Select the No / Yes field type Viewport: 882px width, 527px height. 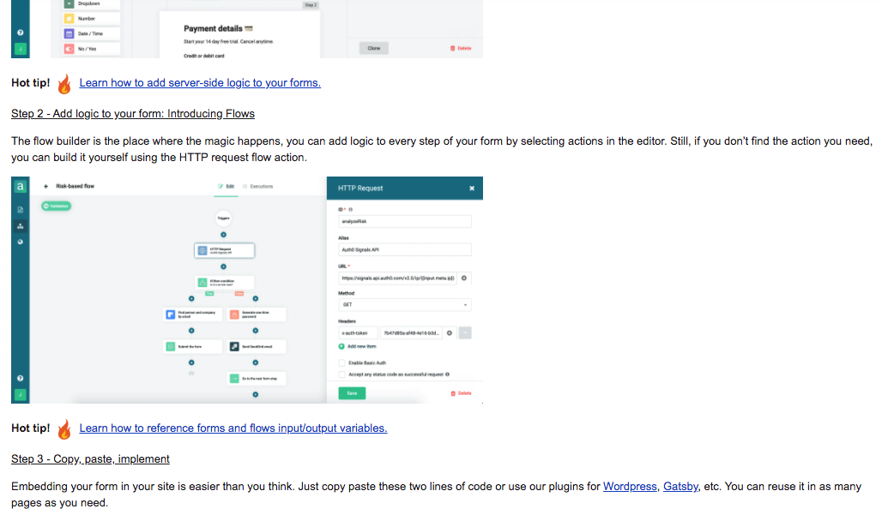tap(91, 49)
